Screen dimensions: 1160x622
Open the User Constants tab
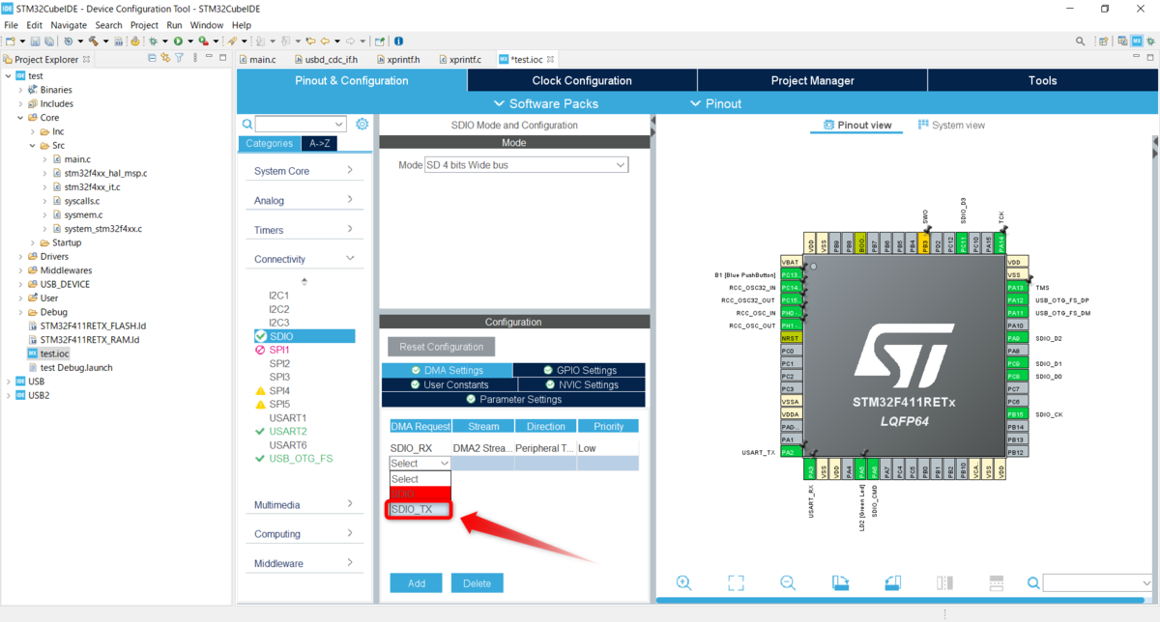click(448, 384)
